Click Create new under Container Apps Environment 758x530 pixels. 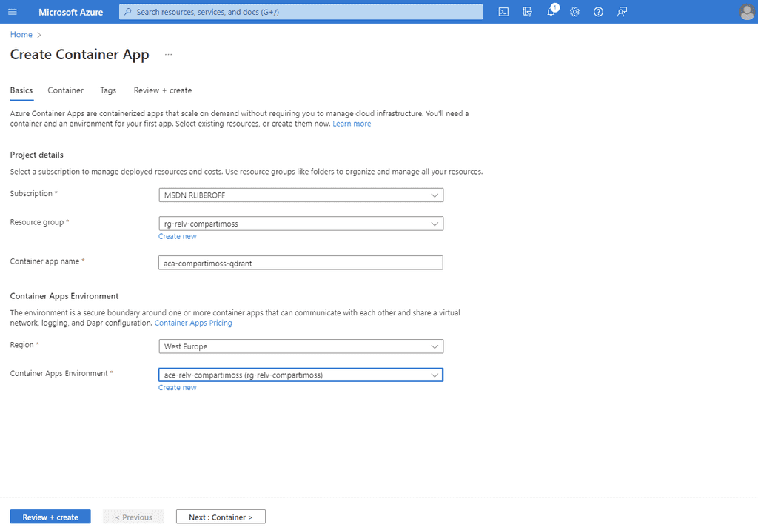tap(178, 388)
